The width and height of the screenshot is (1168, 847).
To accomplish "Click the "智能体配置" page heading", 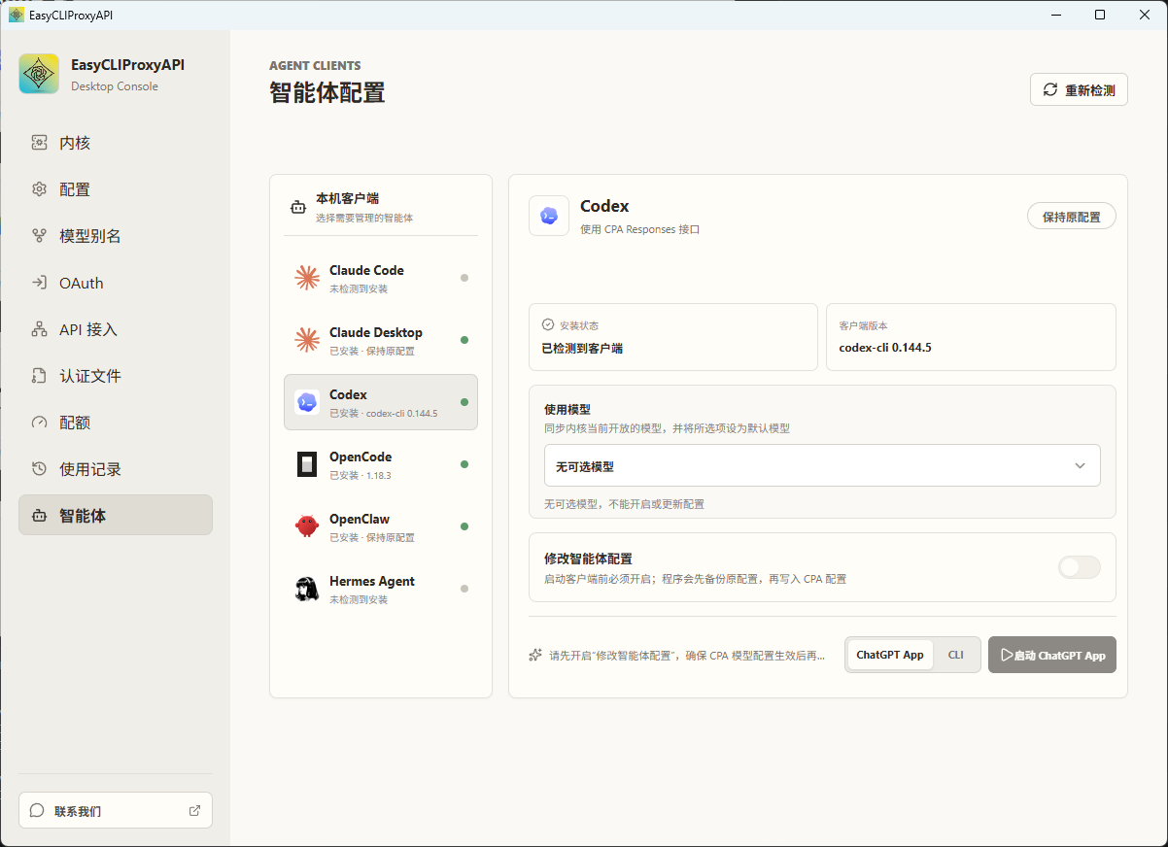I will coord(327,93).
